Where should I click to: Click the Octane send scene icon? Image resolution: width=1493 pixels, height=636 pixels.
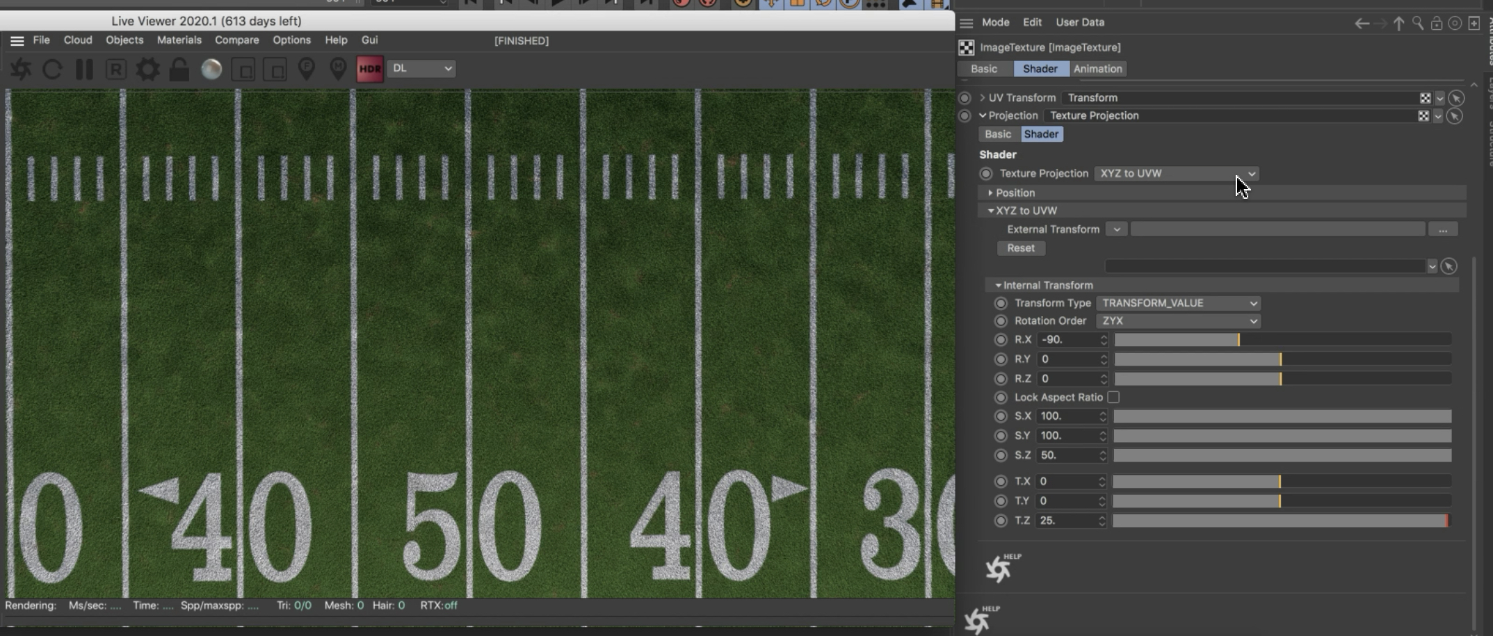21,69
